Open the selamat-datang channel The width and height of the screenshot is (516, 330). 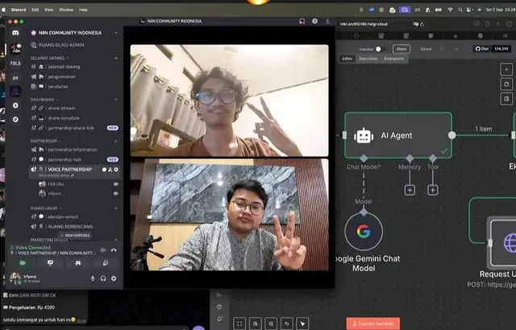coord(74,66)
